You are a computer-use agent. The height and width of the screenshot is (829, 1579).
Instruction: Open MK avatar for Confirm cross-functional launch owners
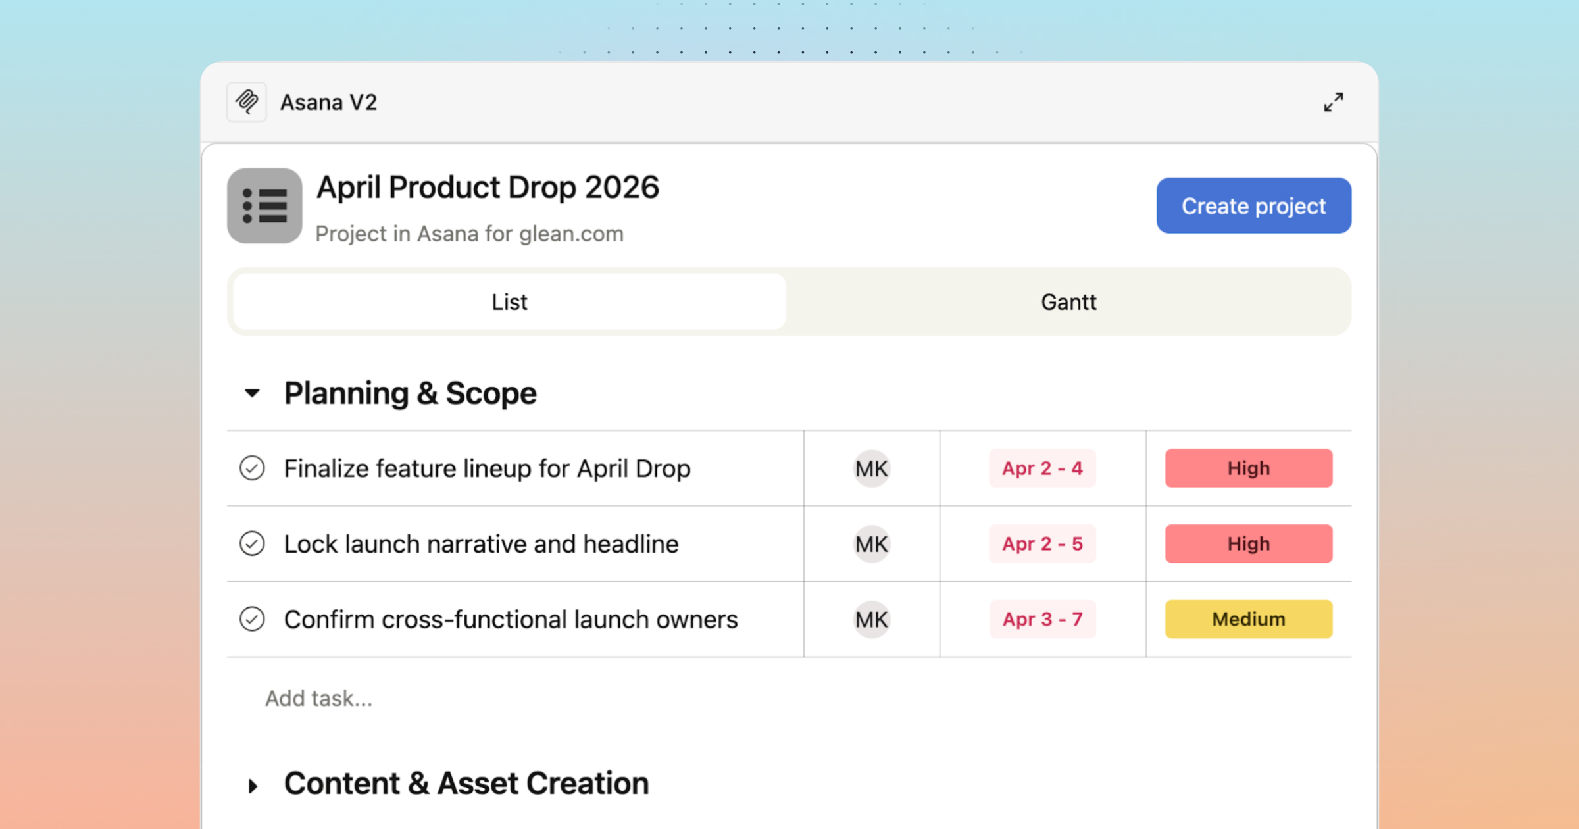coord(871,619)
